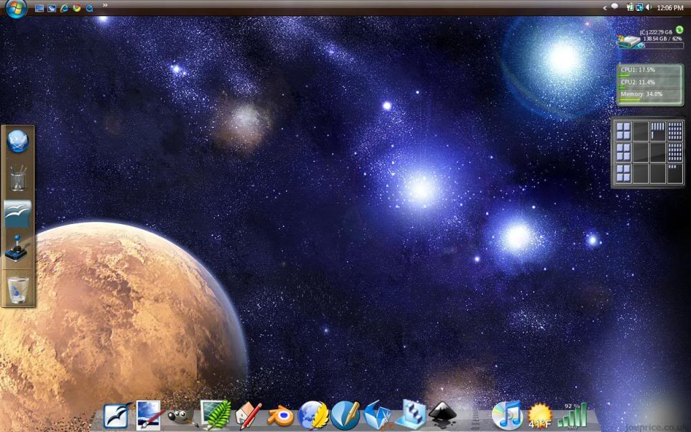Launch the green fern monitor app in dock

tap(215, 414)
